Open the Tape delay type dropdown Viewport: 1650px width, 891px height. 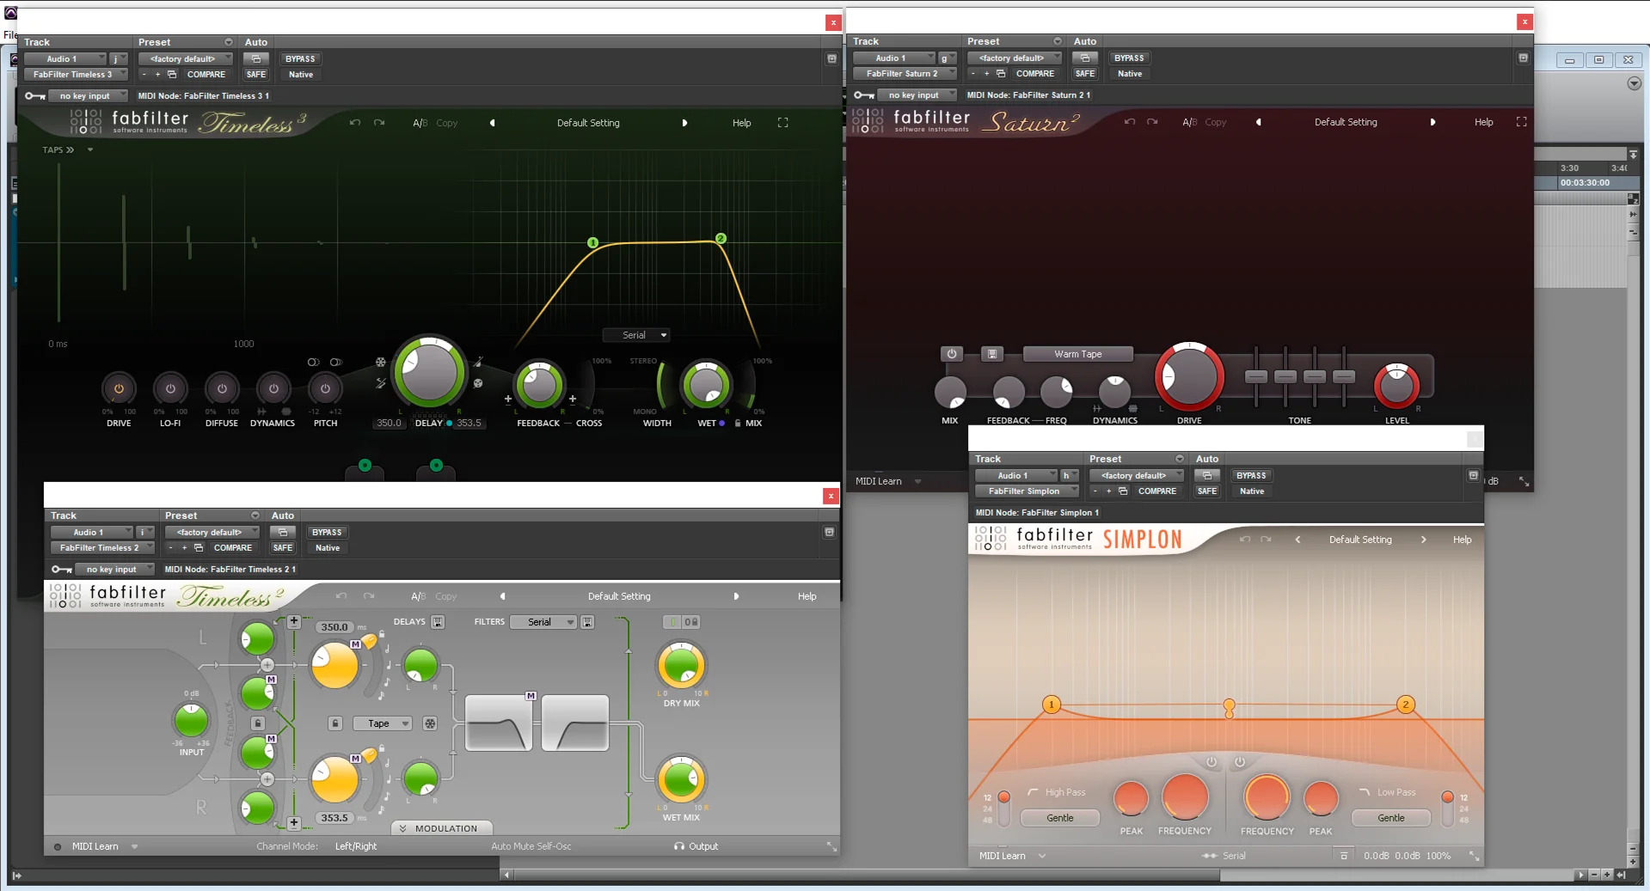pyautogui.click(x=383, y=723)
